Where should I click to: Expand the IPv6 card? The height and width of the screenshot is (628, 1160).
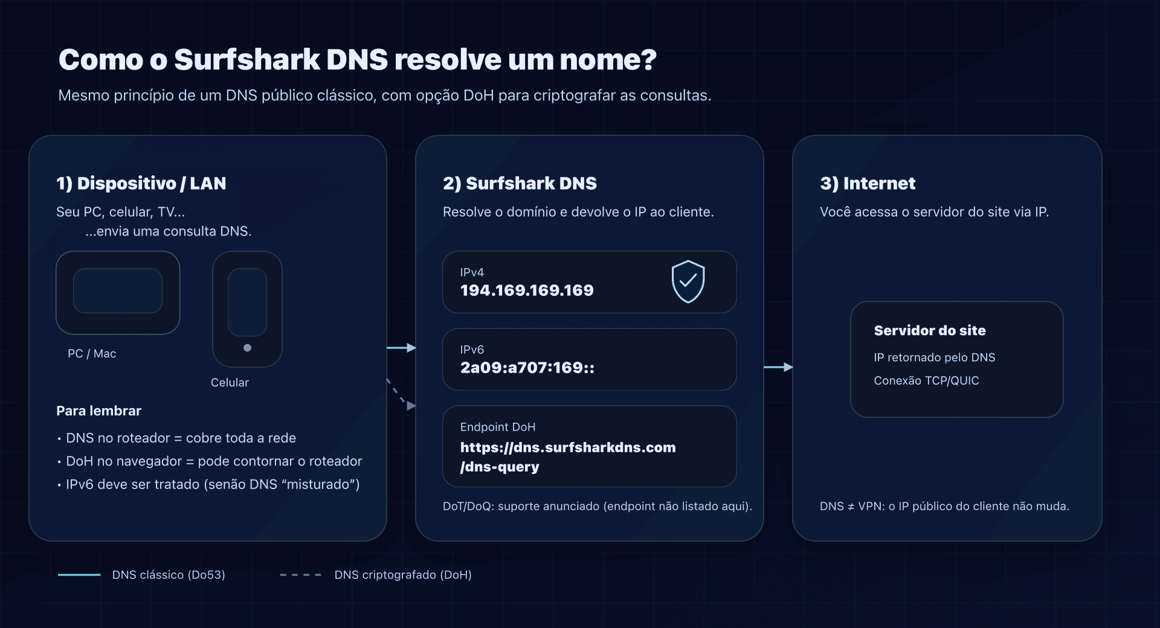[590, 359]
